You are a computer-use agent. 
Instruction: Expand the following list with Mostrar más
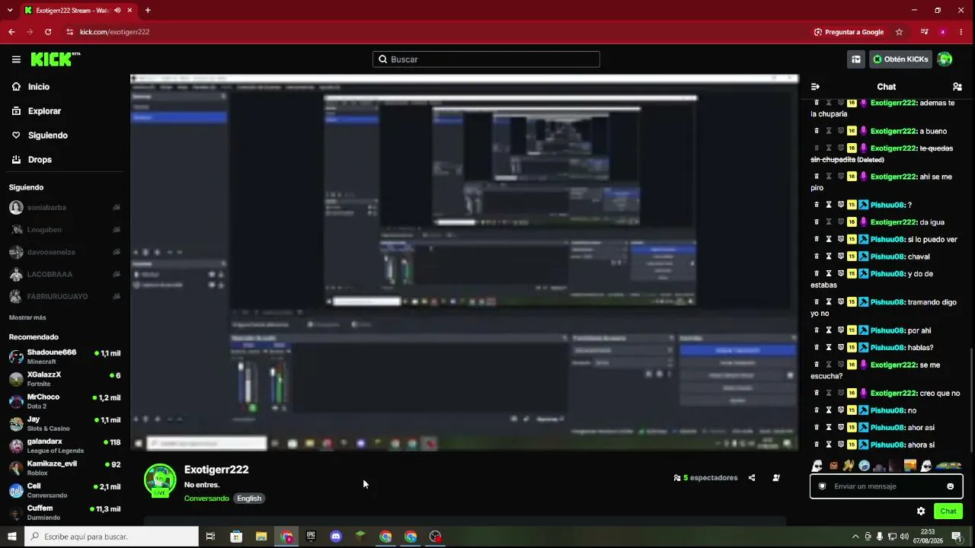tap(27, 317)
